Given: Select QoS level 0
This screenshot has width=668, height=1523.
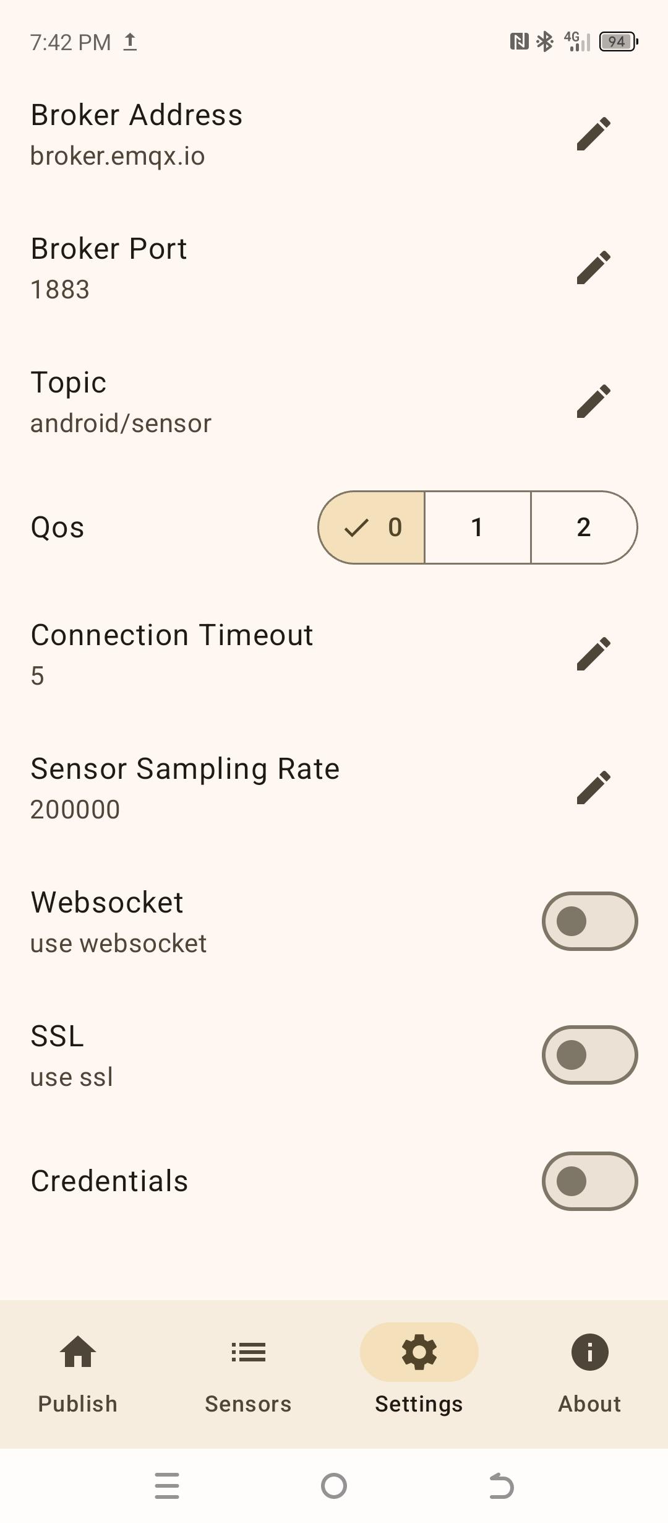Looking at the screenshot, I should (372, 527).
